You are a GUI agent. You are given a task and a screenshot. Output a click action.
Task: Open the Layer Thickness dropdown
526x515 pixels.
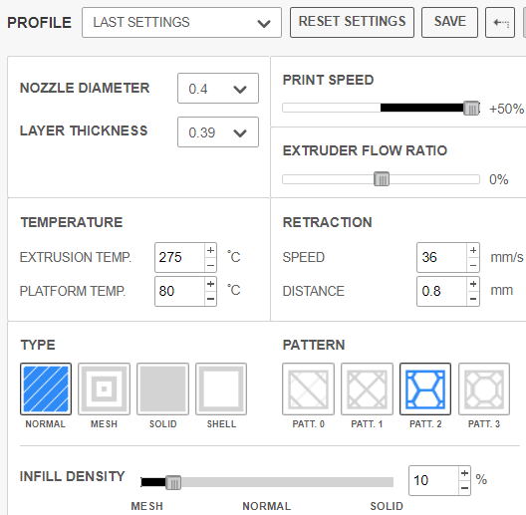click(x=218, y=131)
